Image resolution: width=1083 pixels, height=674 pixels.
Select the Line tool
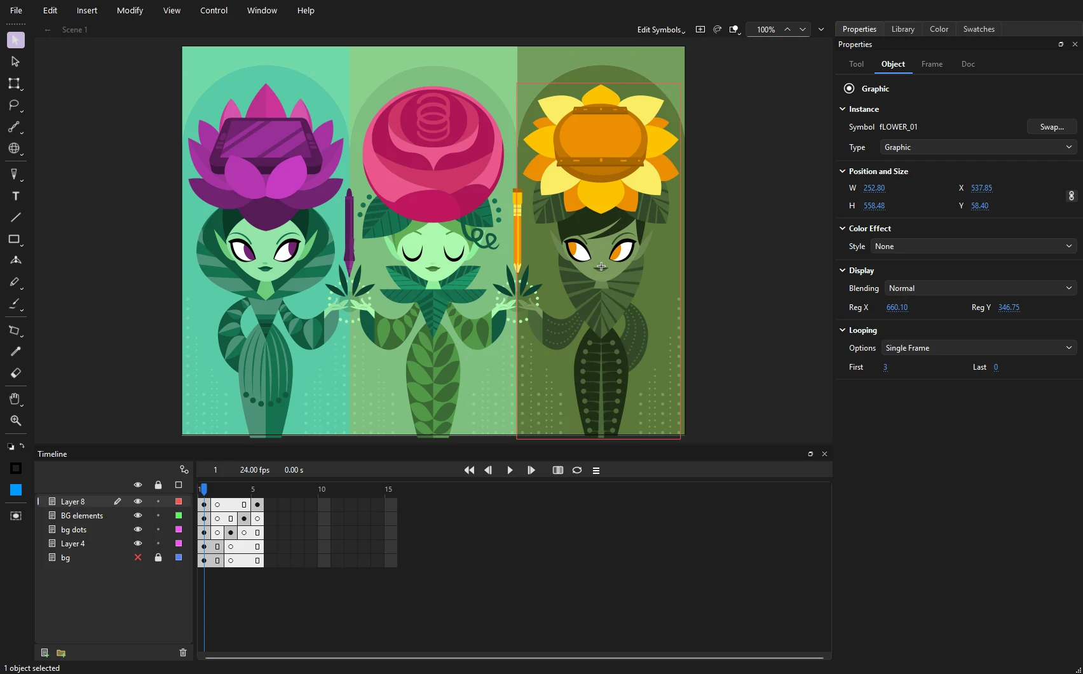16,217
